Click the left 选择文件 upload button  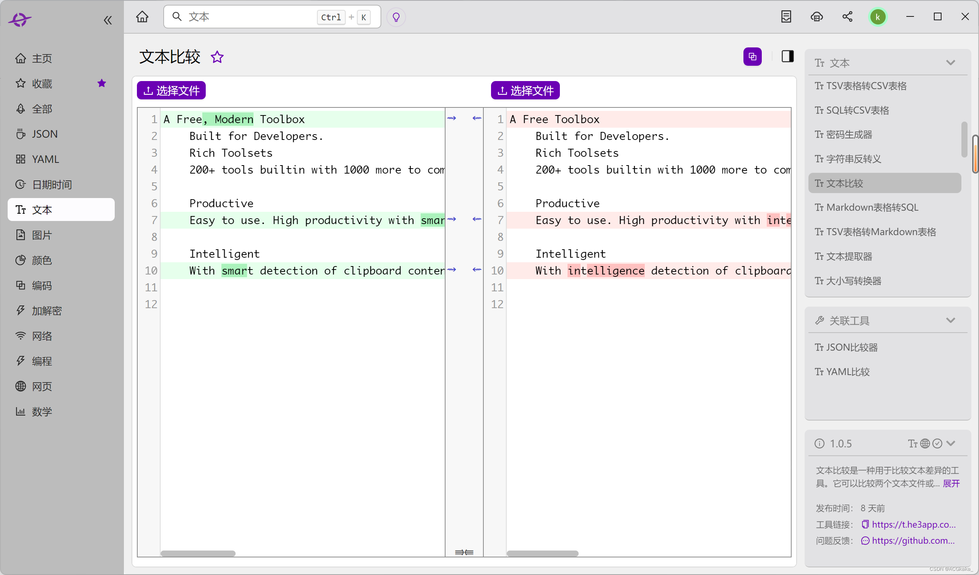click(171, 91)
